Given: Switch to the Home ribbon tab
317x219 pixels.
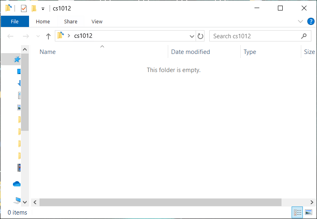Looking at the screenshot, I should [43, 21].
